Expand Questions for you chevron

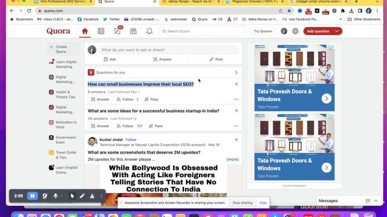(236, 72)
